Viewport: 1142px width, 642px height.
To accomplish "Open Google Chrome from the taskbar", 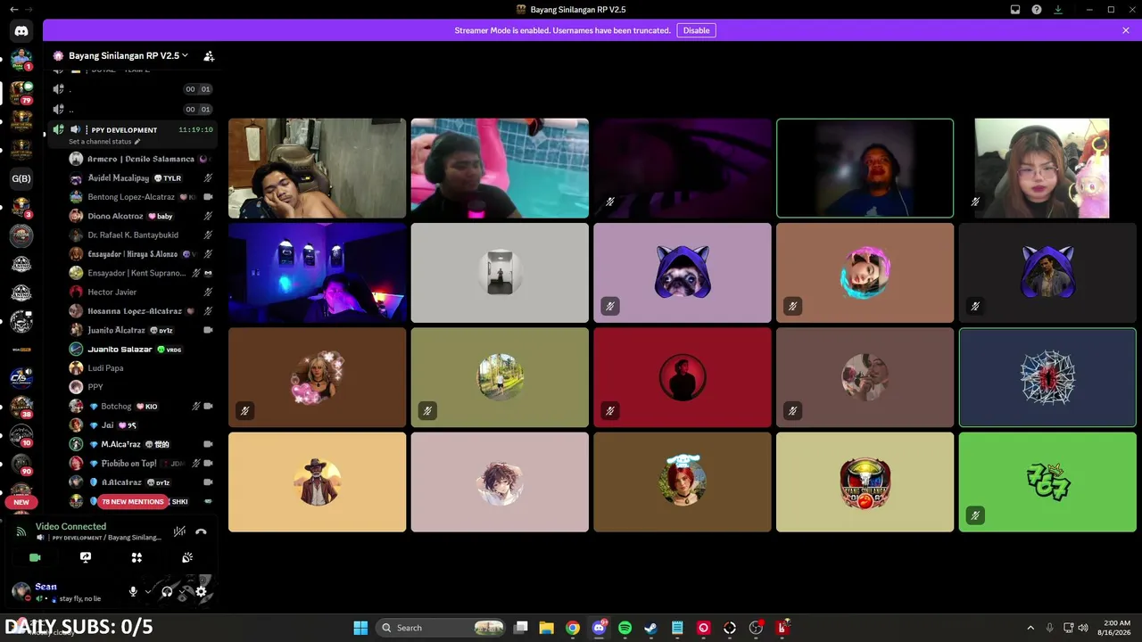I will pos(573,628).
